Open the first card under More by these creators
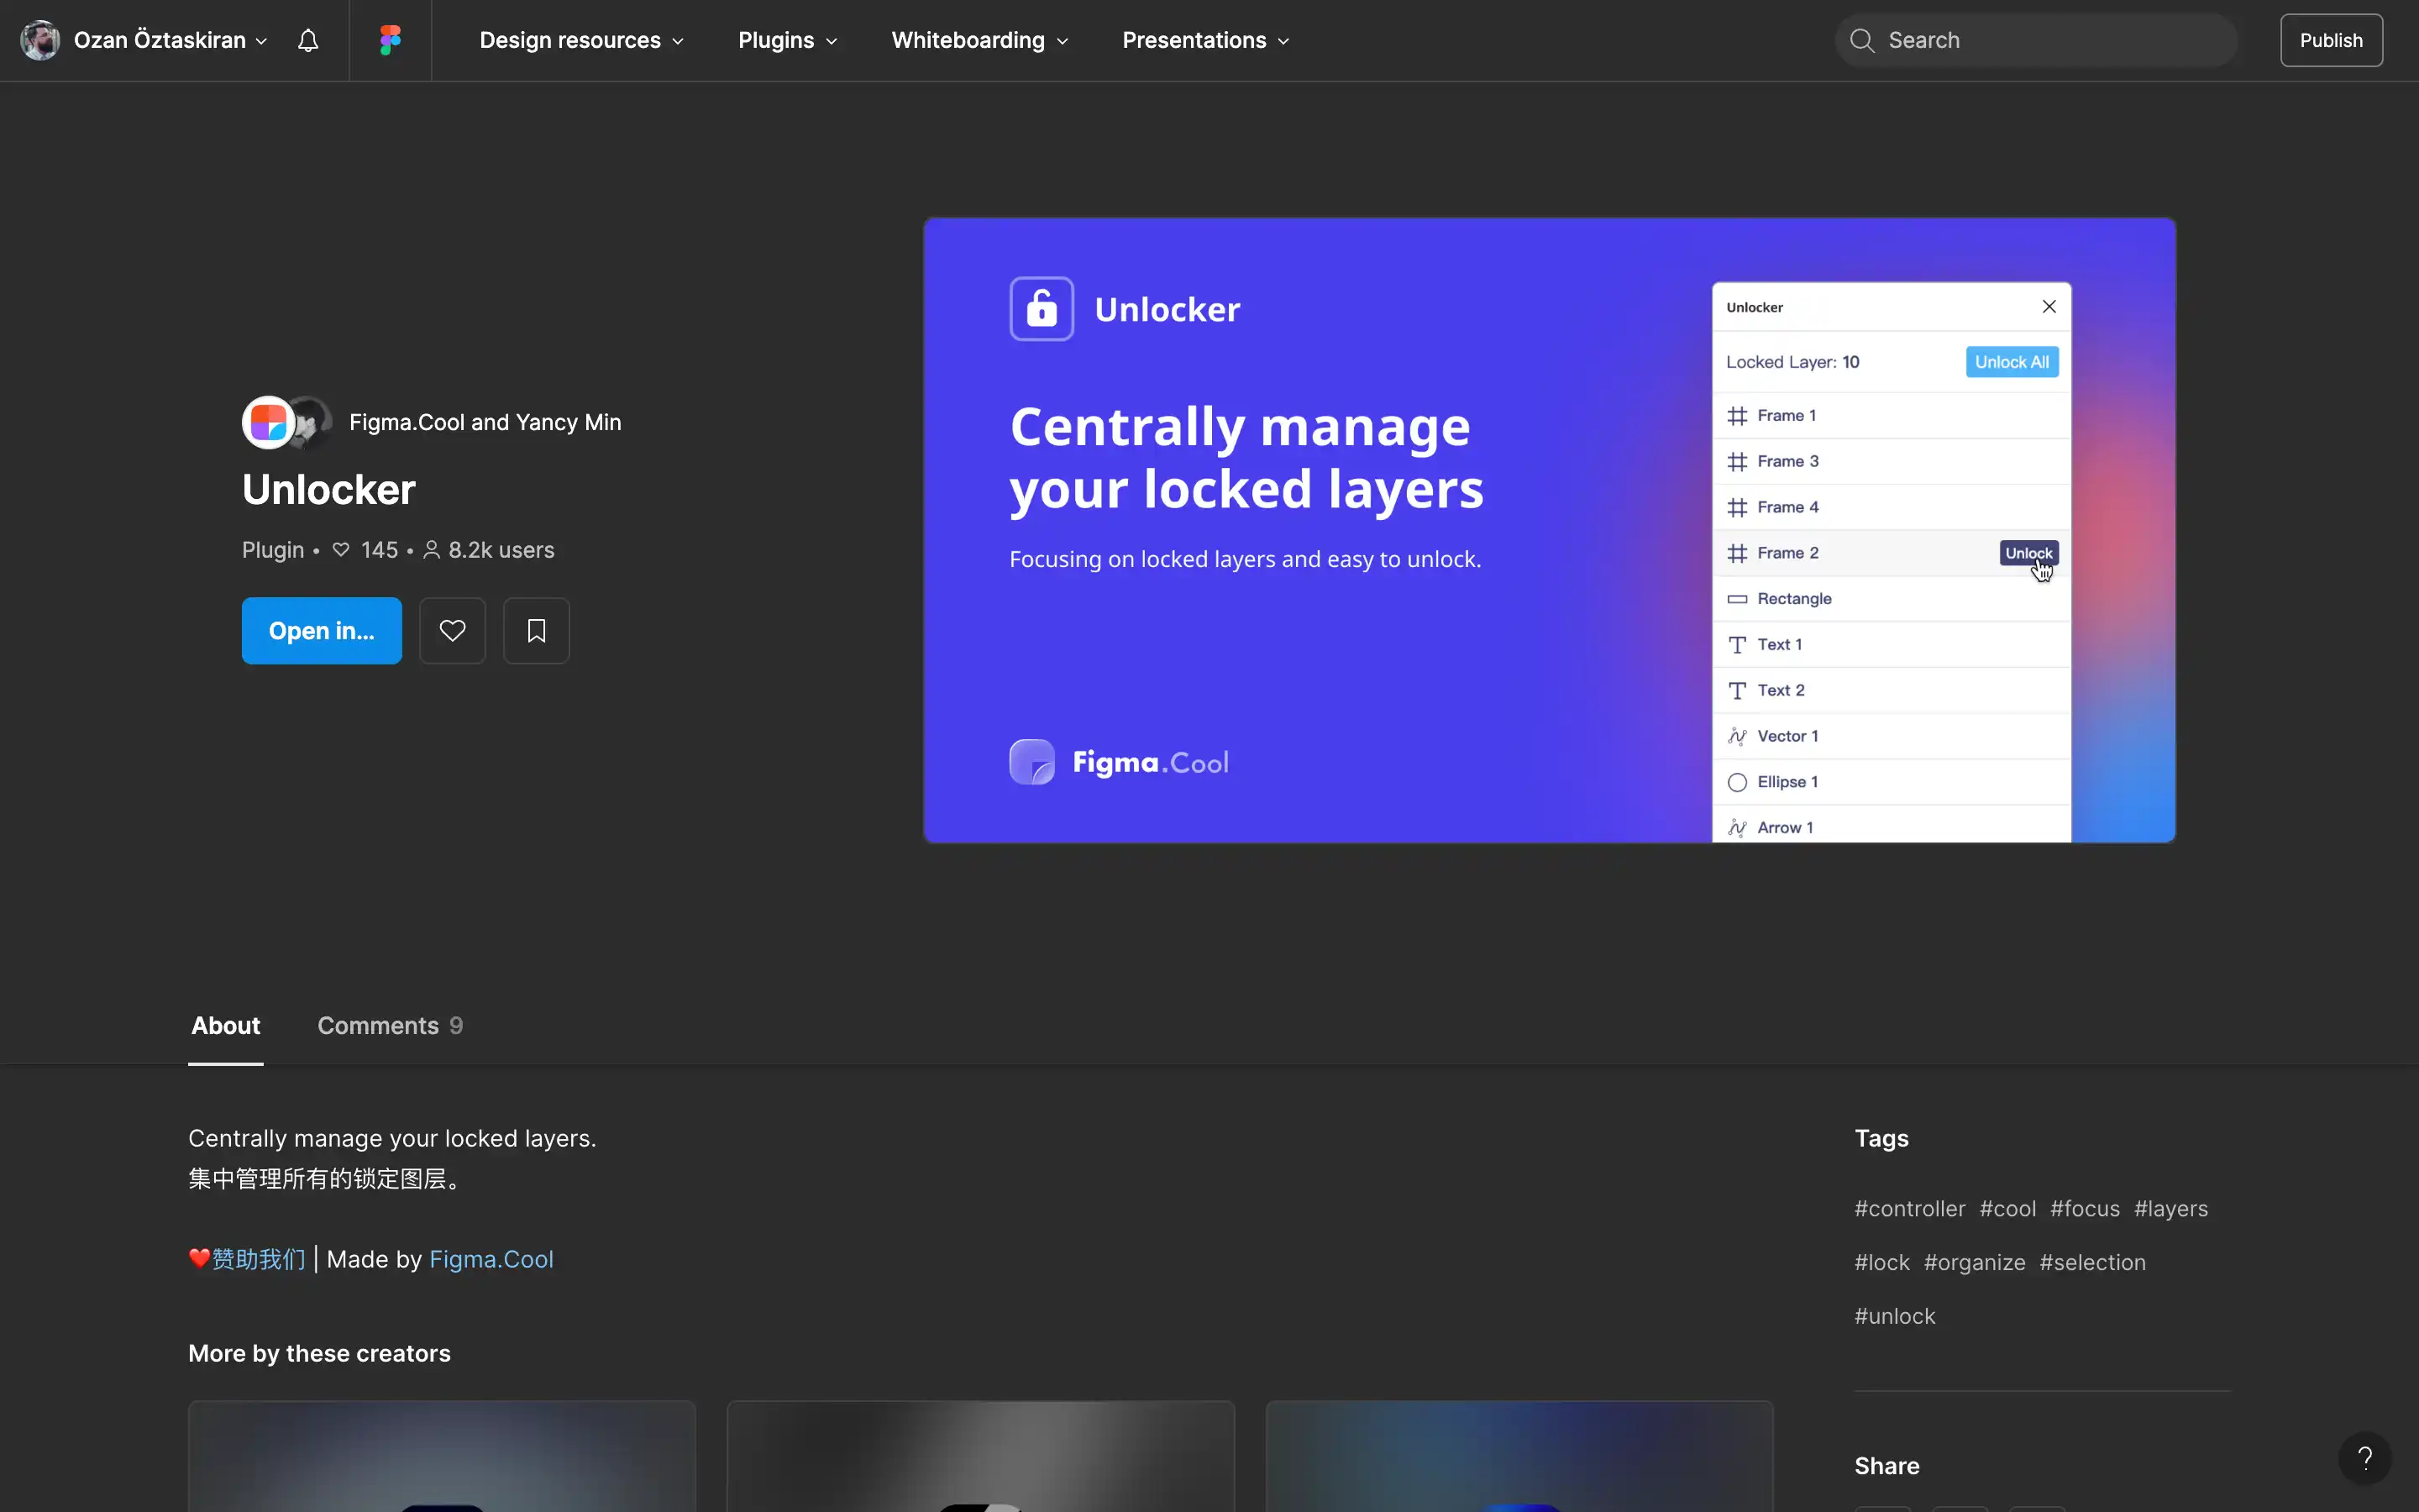The height and width of the screenshot is (1512, 2419). tap(441, 1456)
